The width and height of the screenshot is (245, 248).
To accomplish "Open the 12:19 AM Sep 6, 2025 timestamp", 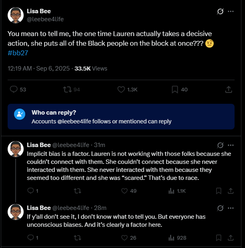I will click(38, 69).
